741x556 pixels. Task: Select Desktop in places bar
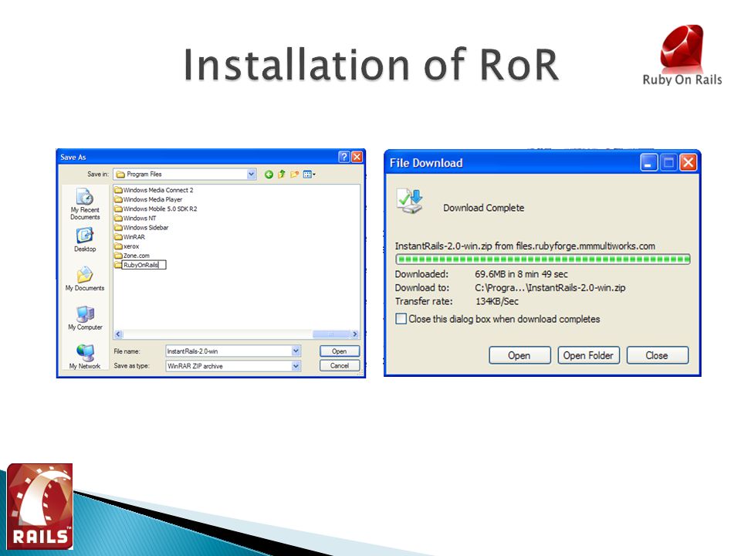click(x=85, y=239)
